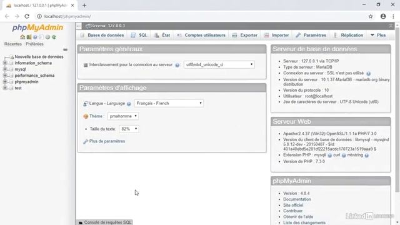Open the Chrome profile account icon
400x225 pixels.
tap(383, 16)
